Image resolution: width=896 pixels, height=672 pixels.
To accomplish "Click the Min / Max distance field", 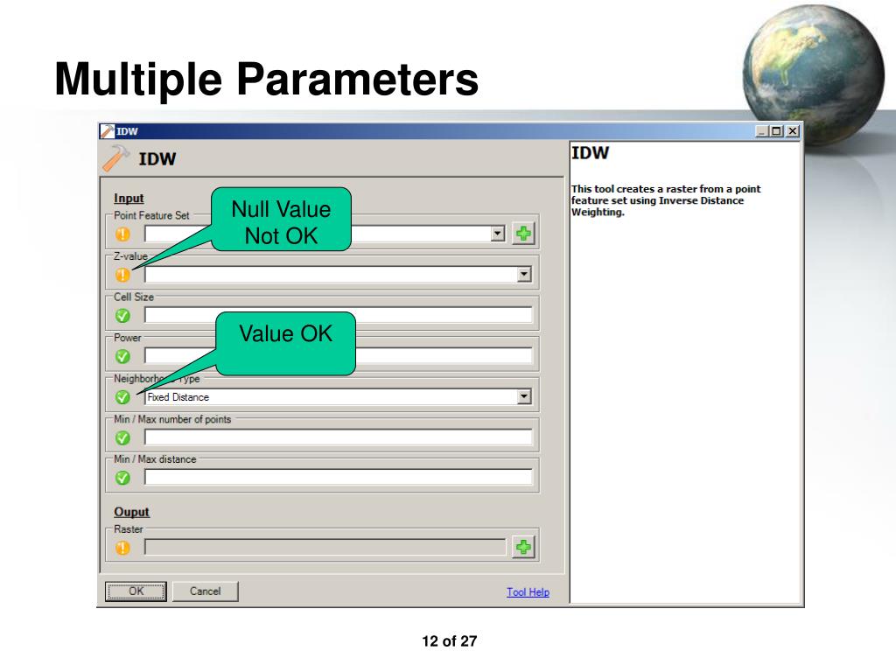I will (x=339, y=478).
